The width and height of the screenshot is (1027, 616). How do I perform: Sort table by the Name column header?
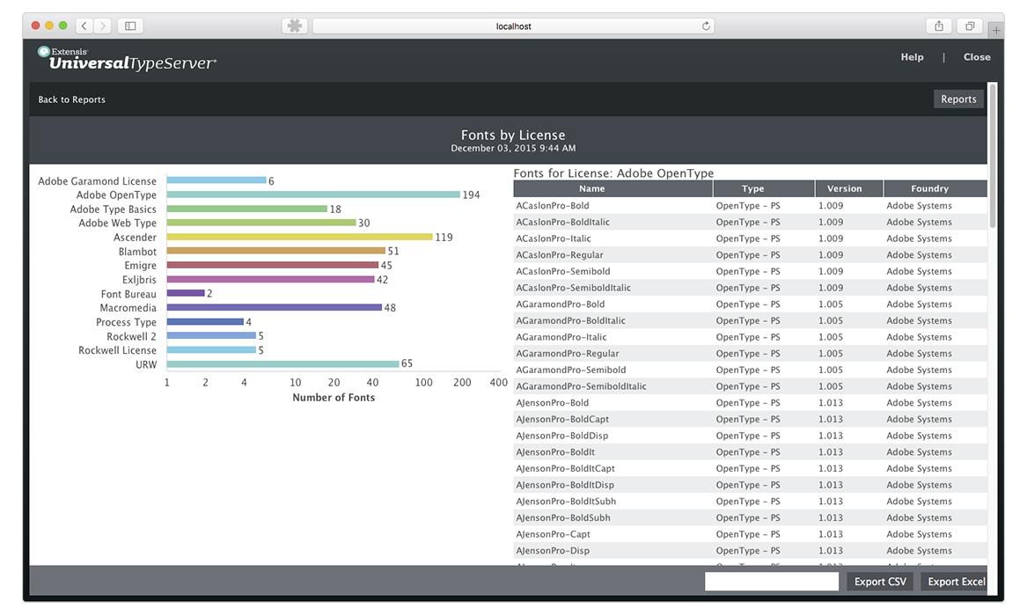(x=613, y=188)
